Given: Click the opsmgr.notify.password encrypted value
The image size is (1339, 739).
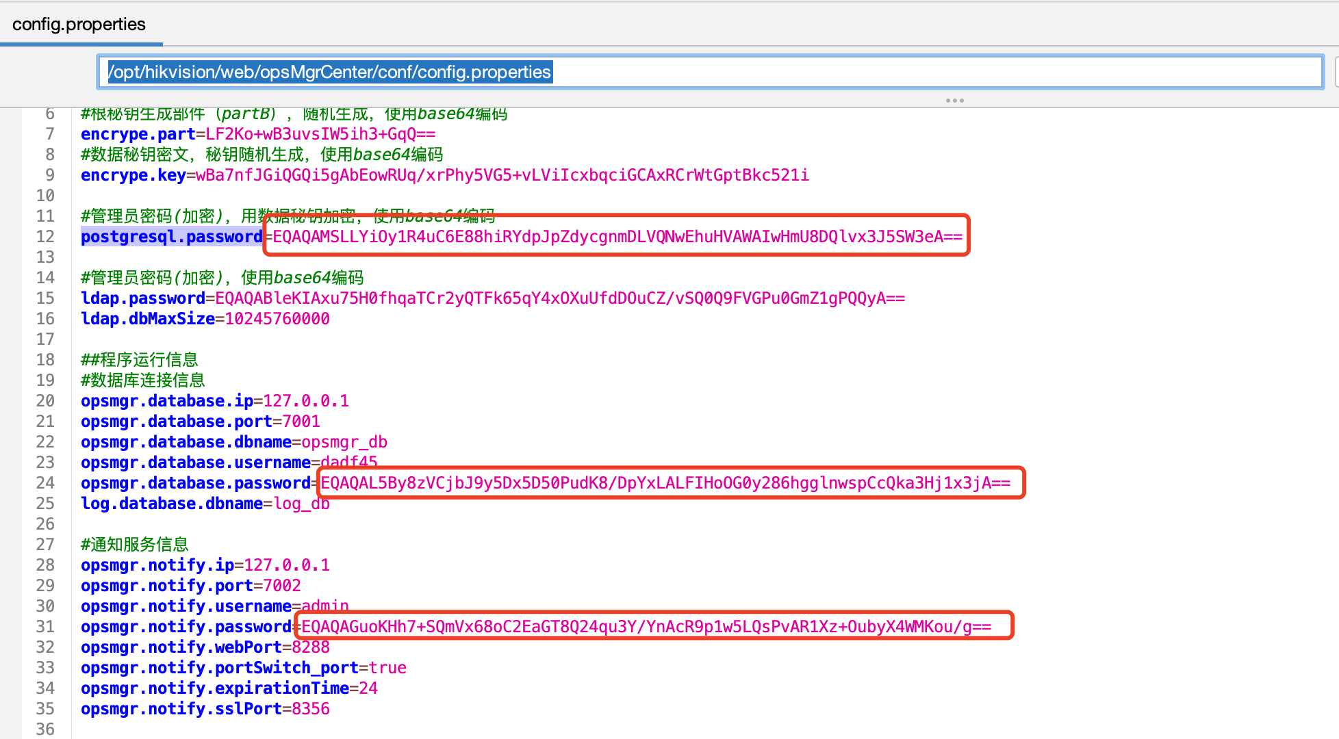Looking at the screenshot, I should click(x=646, y=627).
